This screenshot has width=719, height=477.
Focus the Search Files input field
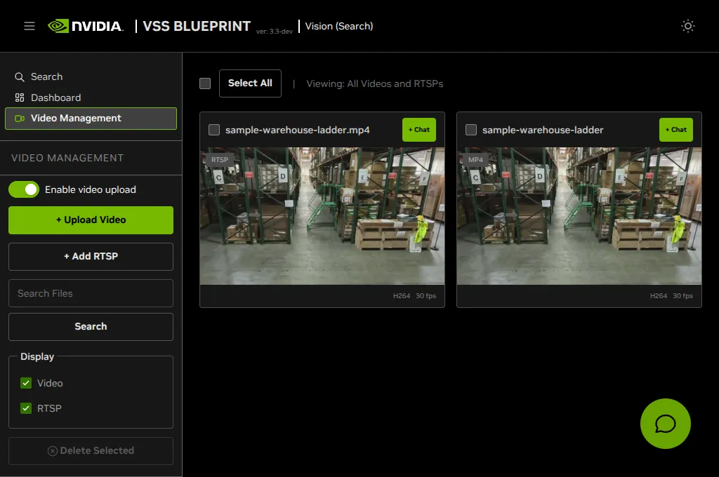[91, 293]
